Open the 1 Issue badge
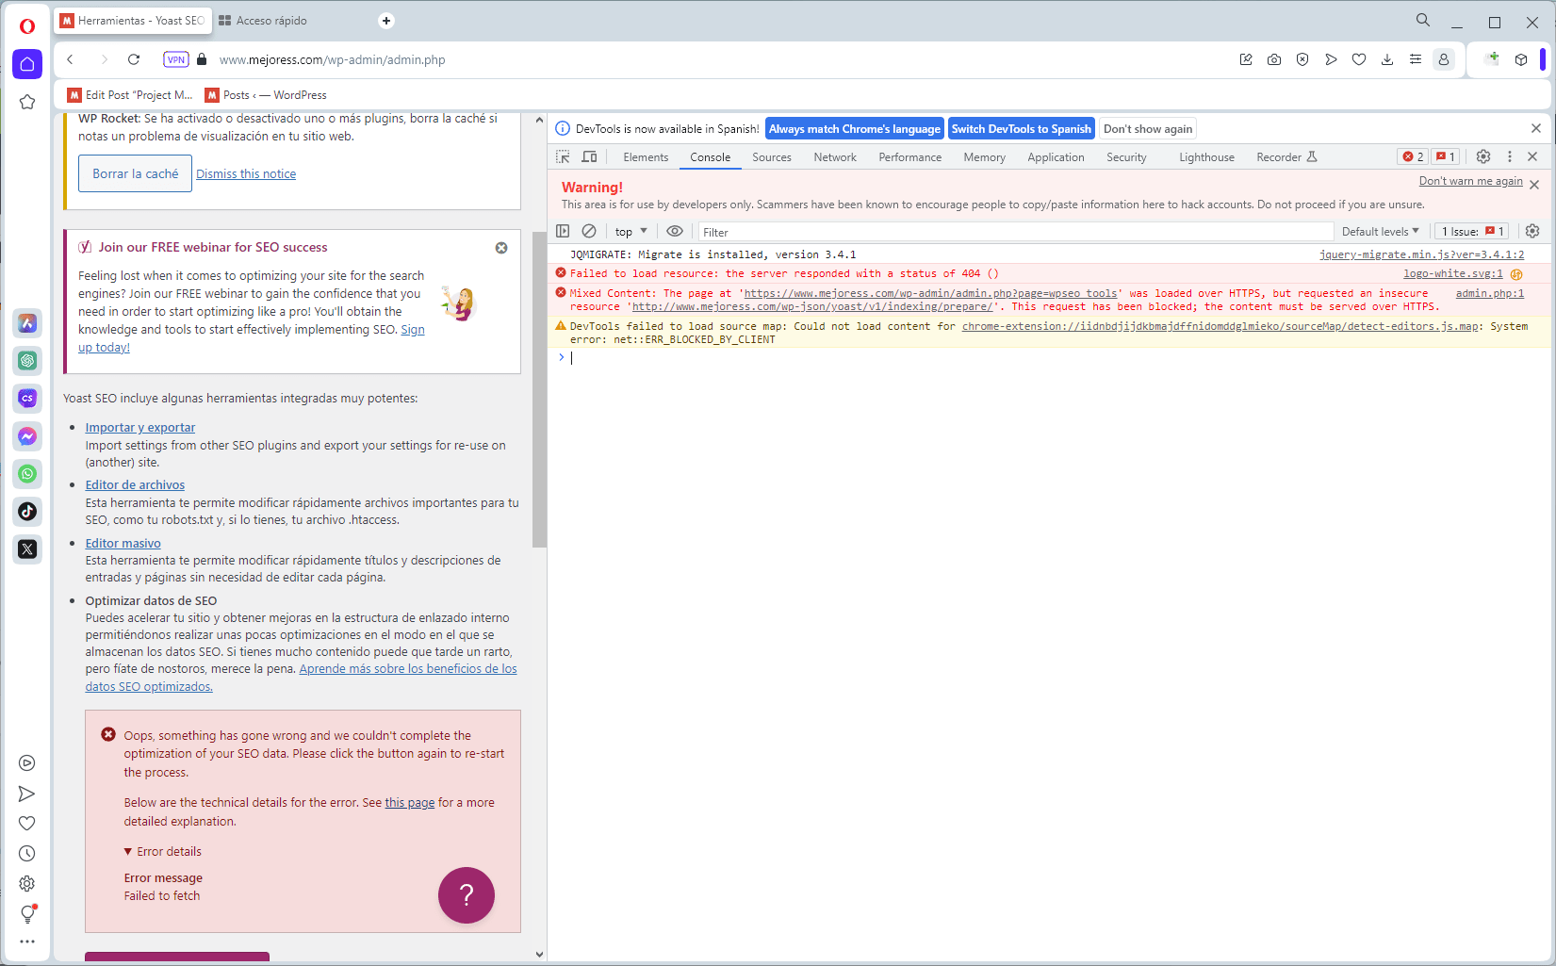 pyautogui.click(x=1471, y=232)
